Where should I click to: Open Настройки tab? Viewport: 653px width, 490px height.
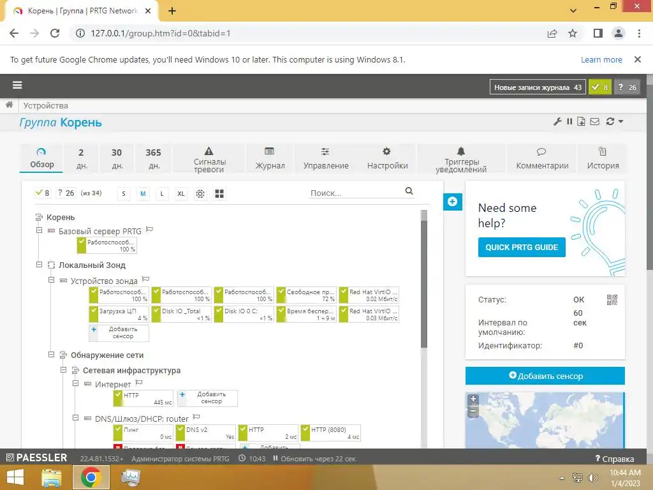coord(387,158)
